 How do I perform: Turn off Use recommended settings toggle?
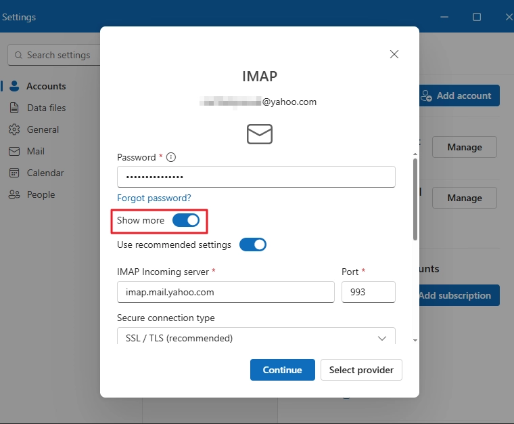pos(253,245)
